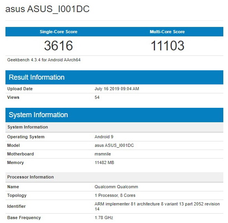Select the upload date July 16 2019 value
This screenshot has width=228, height=223.
point(117,89)
